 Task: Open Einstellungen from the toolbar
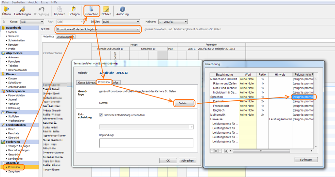pyautogui.click(x=22, y=9)
